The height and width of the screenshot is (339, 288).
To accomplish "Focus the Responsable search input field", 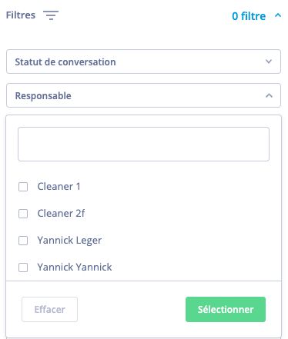I will coord(143,144).
